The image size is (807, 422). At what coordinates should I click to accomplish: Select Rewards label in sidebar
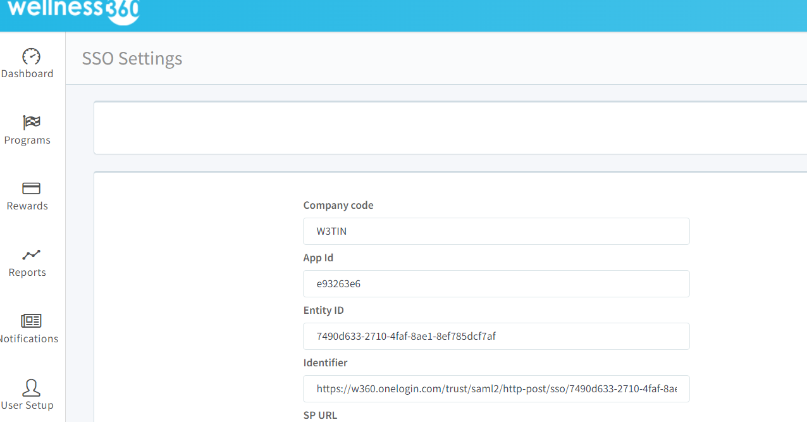(x=27, y=206)
